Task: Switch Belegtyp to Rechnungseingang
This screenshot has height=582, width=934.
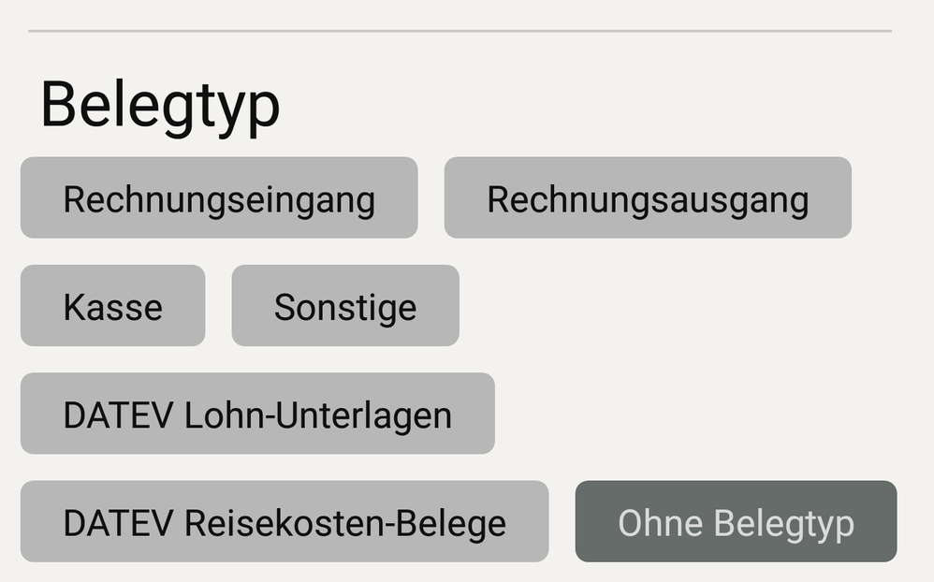Action: point(219,198)
